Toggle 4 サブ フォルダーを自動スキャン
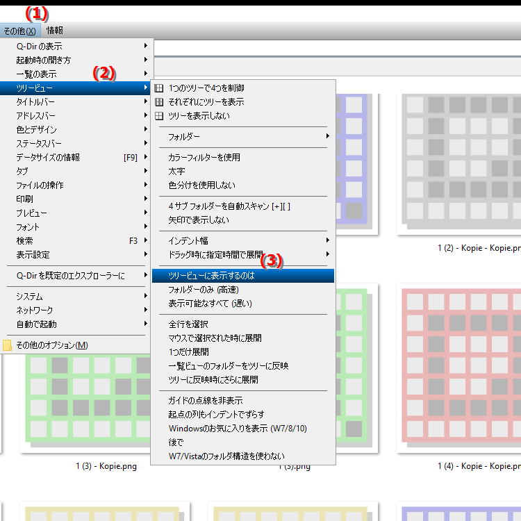This screenshot has width=521, height=521. click(x=243, y=206)
